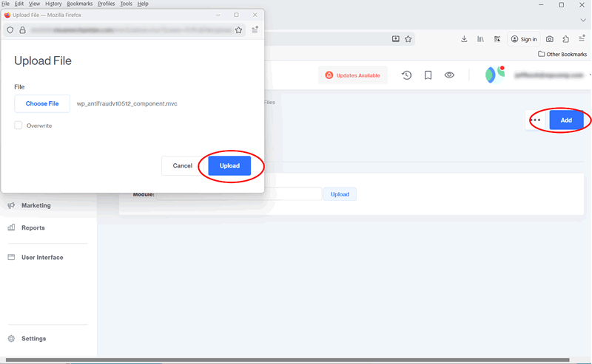Open the File menu
Screen dimensions: 592x364
[5, 4]
